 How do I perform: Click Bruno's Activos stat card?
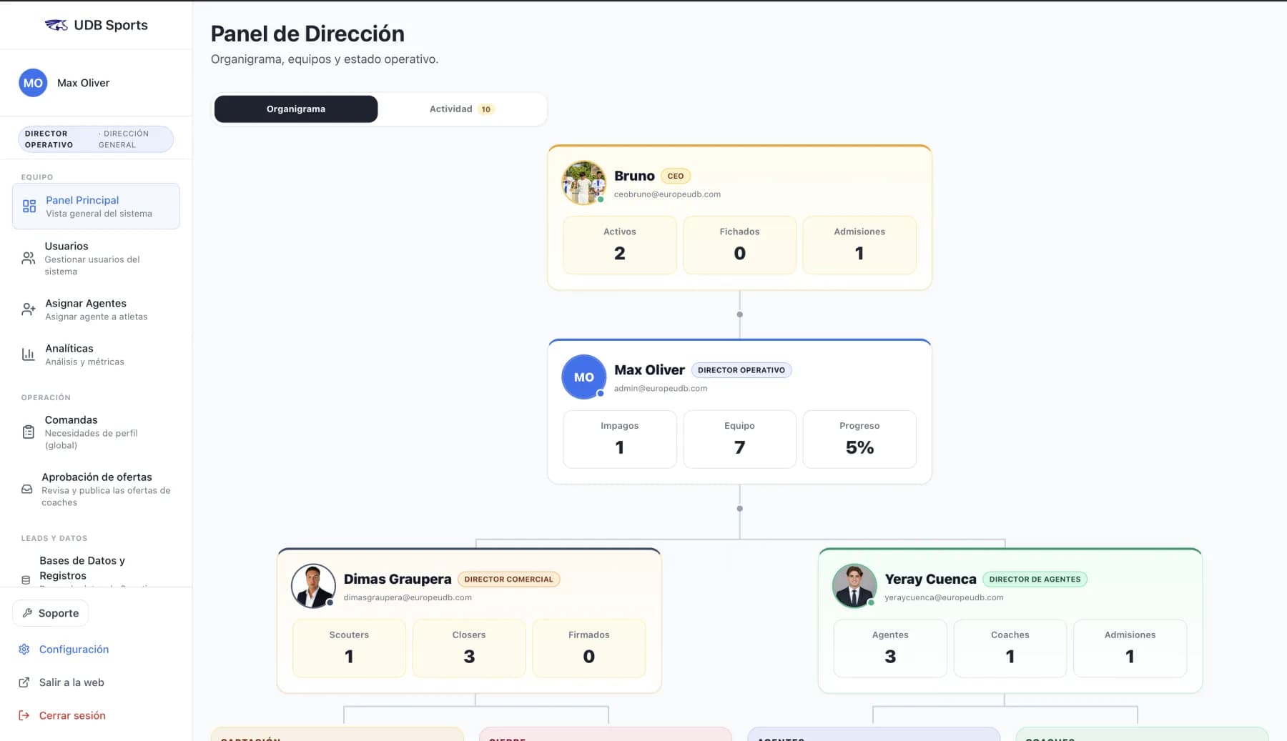(x=620, y=245)
